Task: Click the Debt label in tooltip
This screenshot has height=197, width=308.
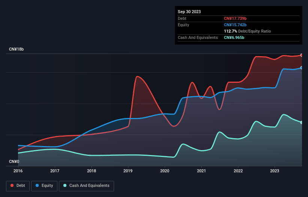Action: 182,18
